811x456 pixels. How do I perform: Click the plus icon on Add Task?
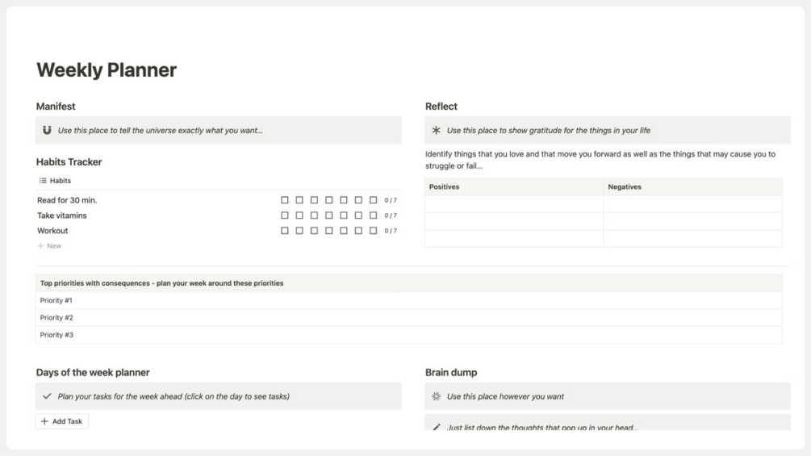pyautogui.click(x=44, y=421)
